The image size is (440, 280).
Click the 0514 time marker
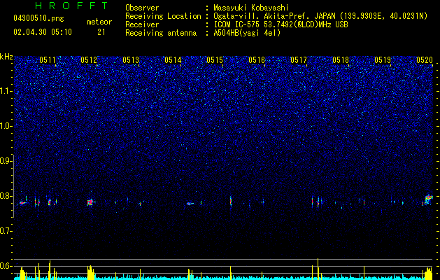(173, 59)
